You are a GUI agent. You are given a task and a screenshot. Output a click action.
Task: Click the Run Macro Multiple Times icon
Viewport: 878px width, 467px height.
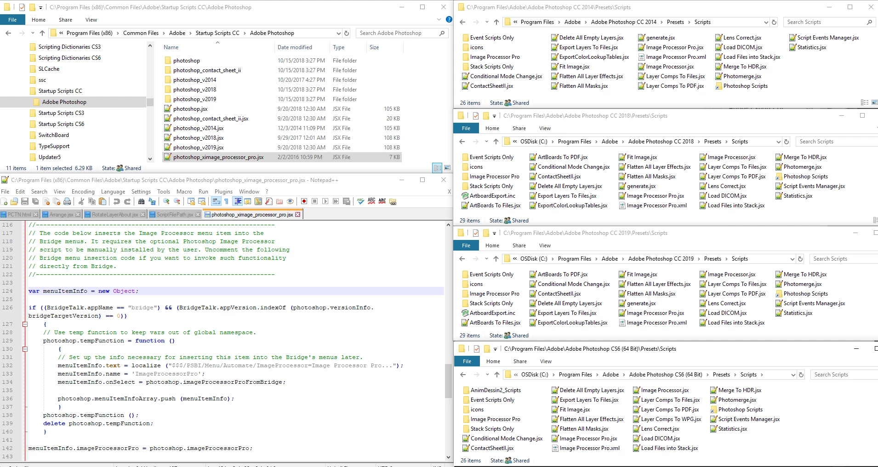click(336, 201)
